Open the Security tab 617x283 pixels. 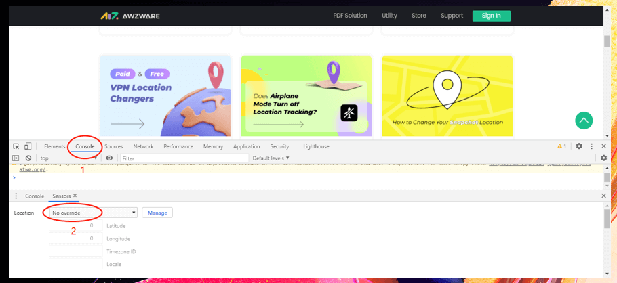click(x=280, y=146)
